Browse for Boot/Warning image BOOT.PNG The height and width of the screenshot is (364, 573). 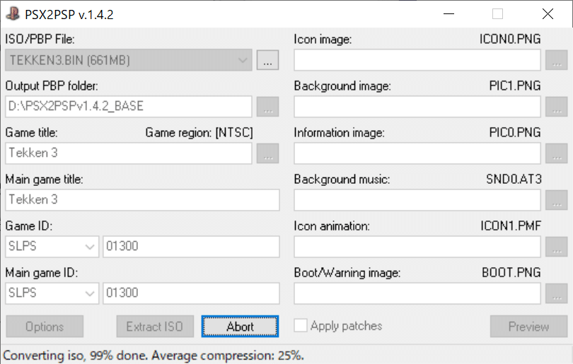(x=557, y=293)
